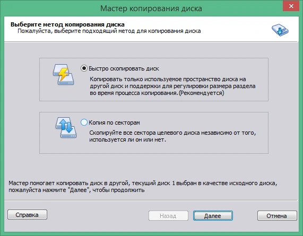
Task: Close the disk copy wizard window
Action: [x=291, y=6]
